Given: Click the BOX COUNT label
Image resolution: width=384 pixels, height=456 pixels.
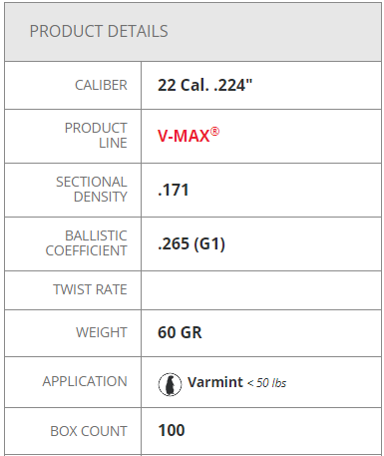Looking at the screenshot, I should [89, 431].
